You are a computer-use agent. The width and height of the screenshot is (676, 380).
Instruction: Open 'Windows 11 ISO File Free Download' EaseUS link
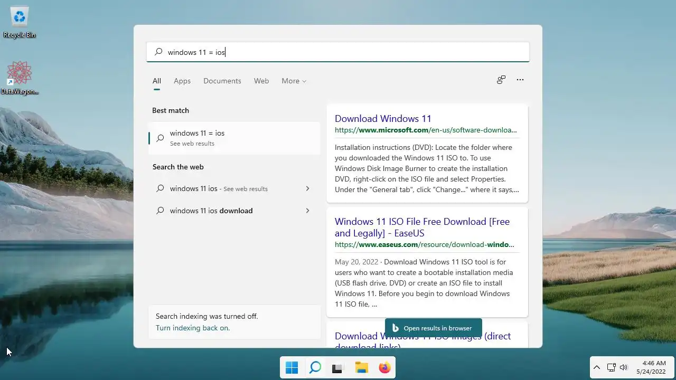tap(422, 227)
